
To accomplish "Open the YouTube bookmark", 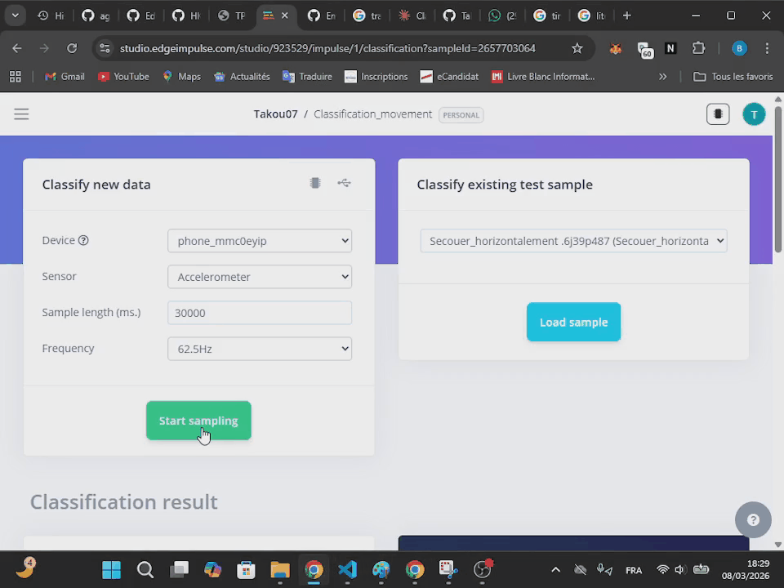I will pyautogui.click(x=123, y=77).
